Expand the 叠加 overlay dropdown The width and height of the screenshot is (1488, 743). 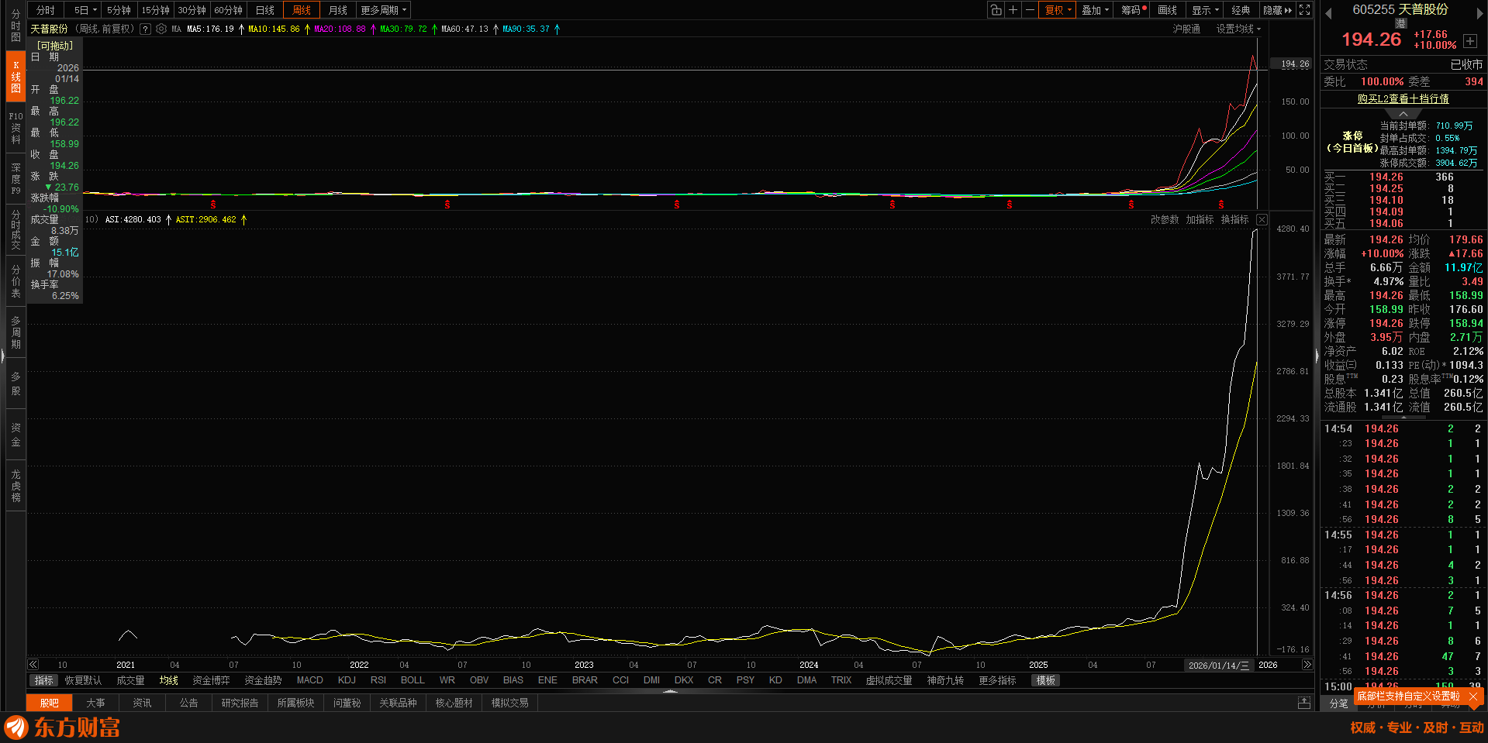click(x=1095, y=10)
